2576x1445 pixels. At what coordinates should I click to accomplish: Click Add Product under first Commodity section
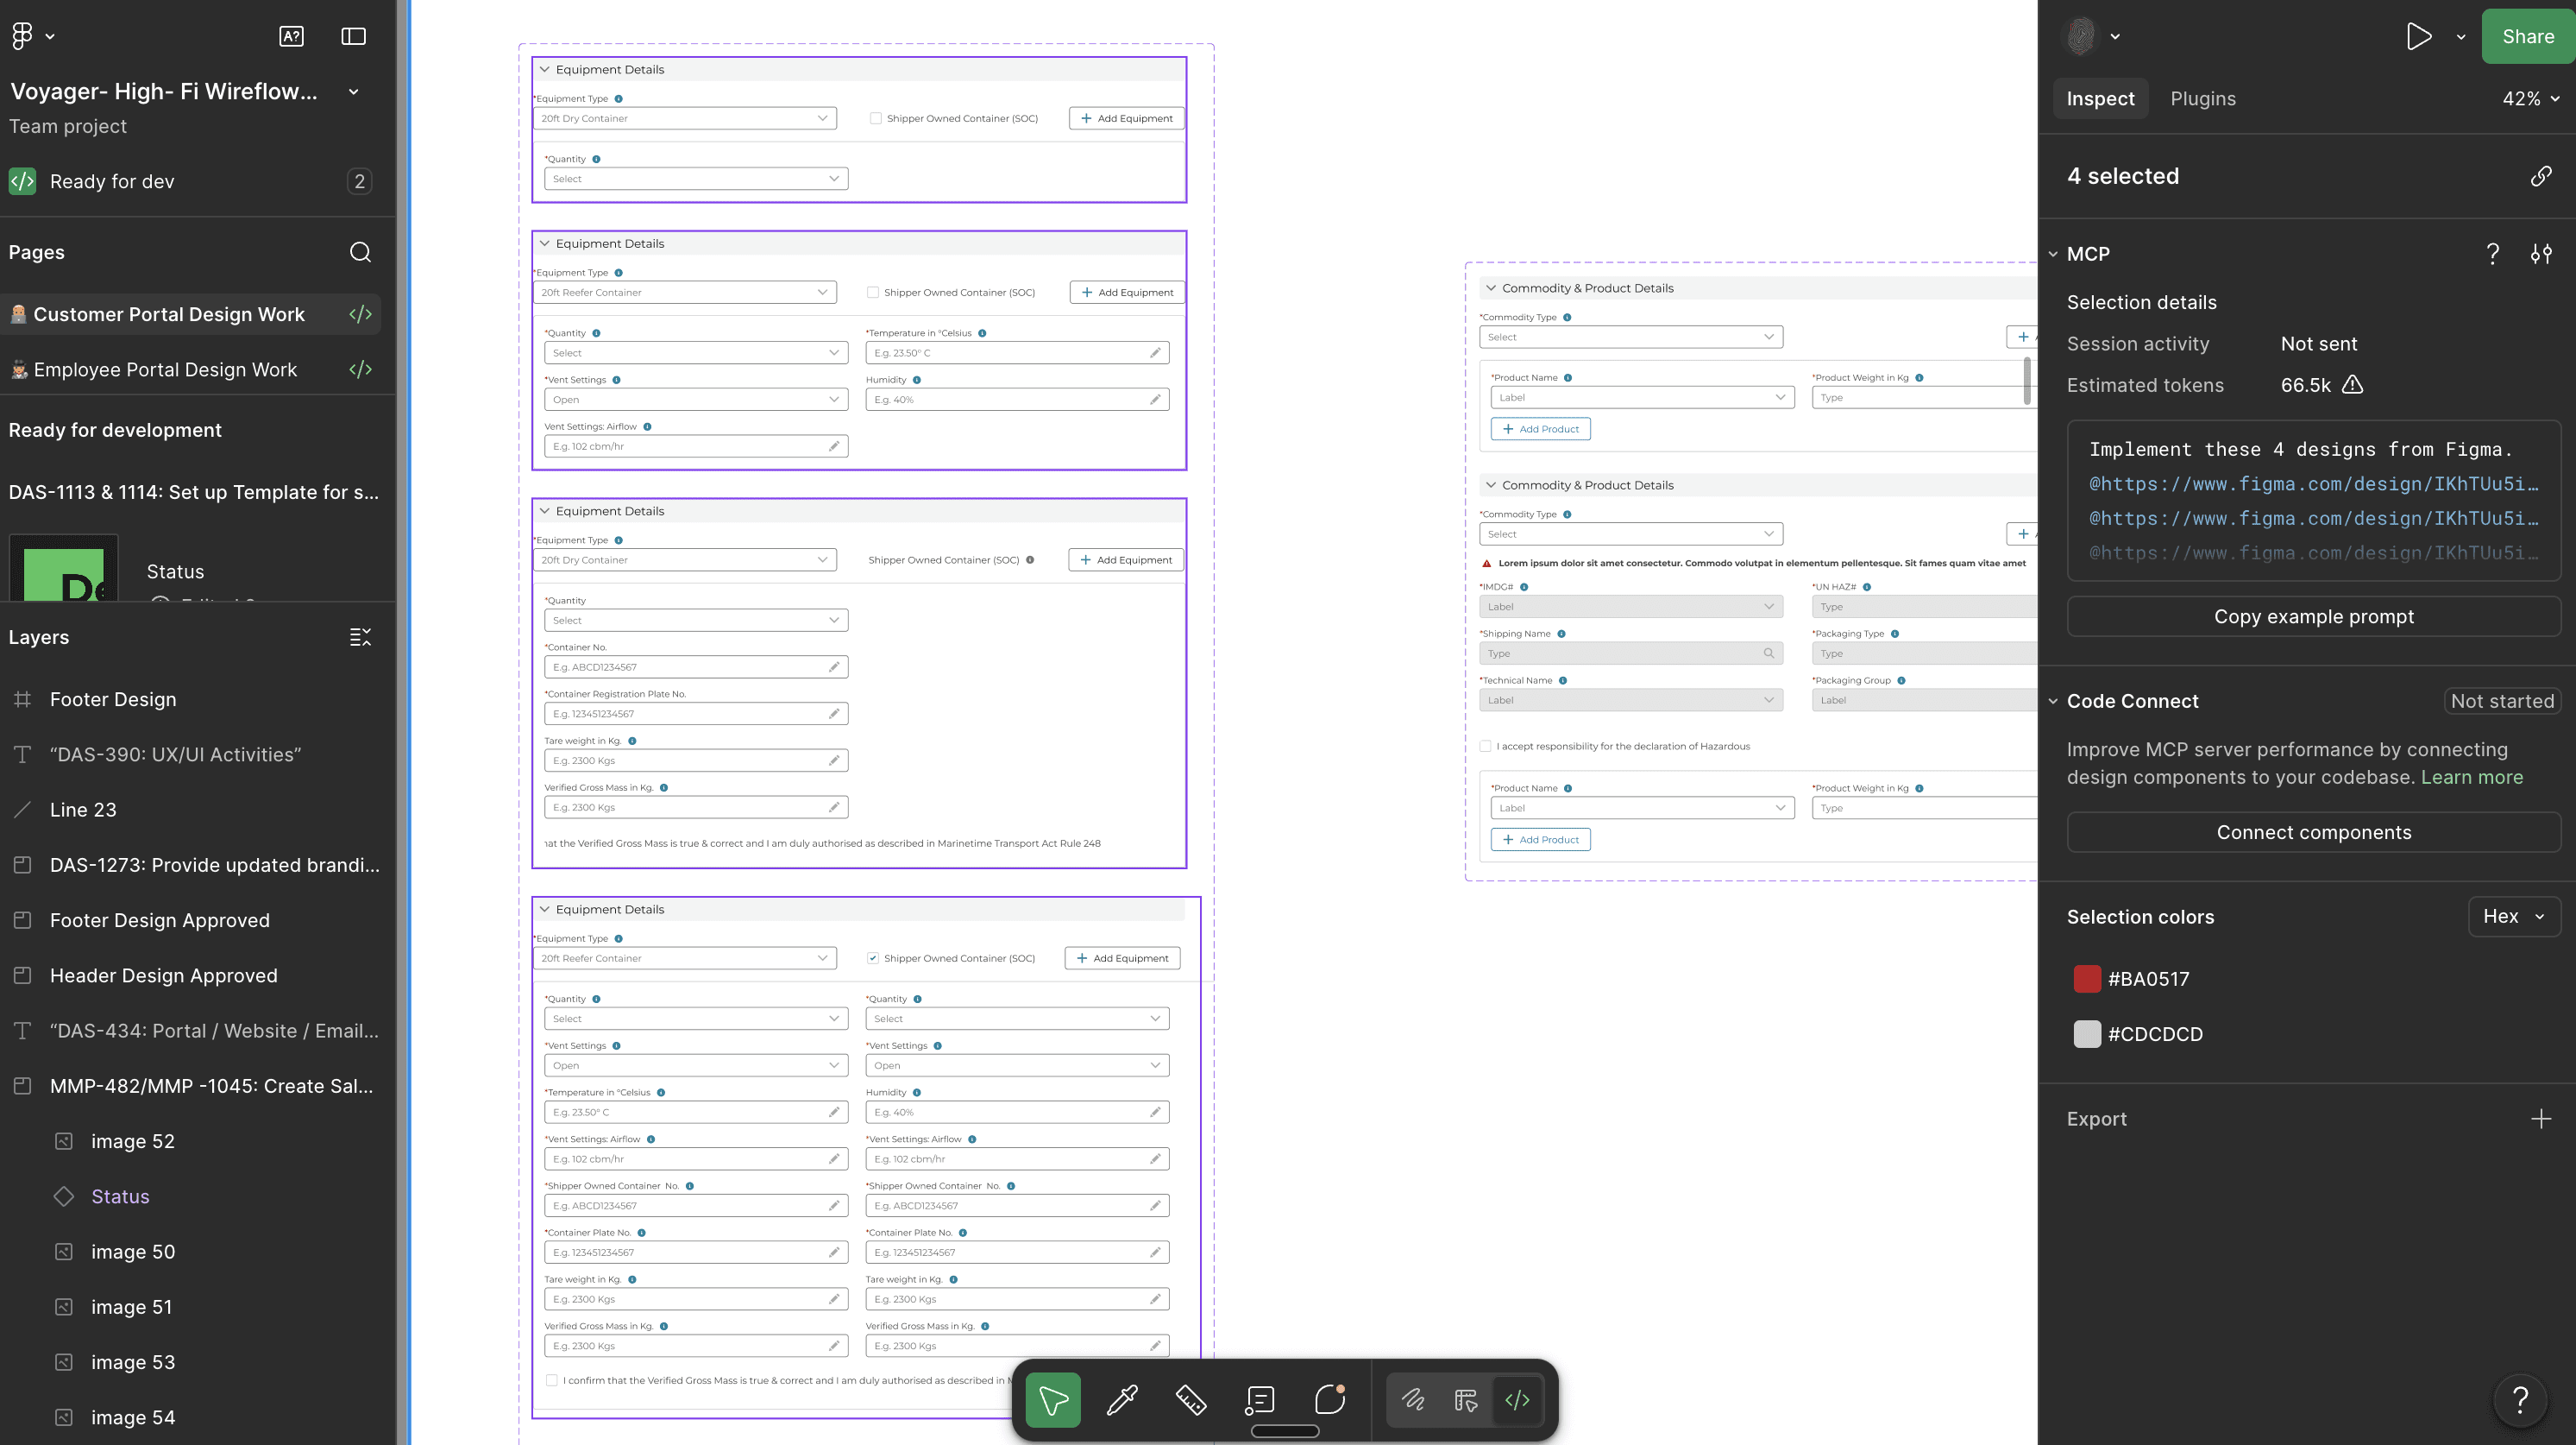tap(1540, 428)
